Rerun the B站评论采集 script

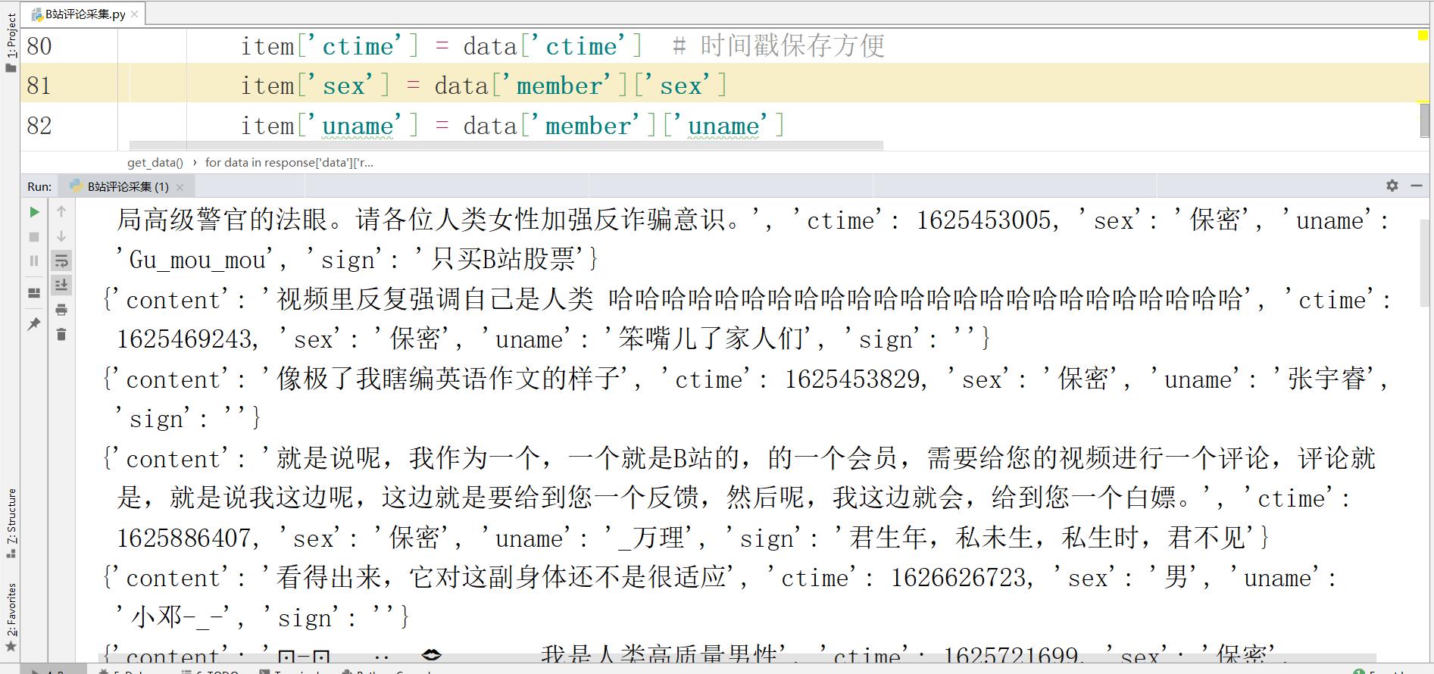coord(34,212)
